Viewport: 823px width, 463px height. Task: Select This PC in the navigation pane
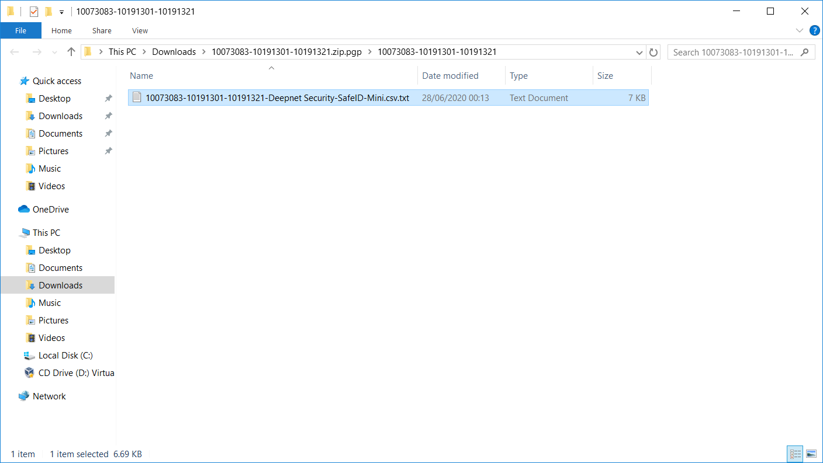tap(46, 233)
